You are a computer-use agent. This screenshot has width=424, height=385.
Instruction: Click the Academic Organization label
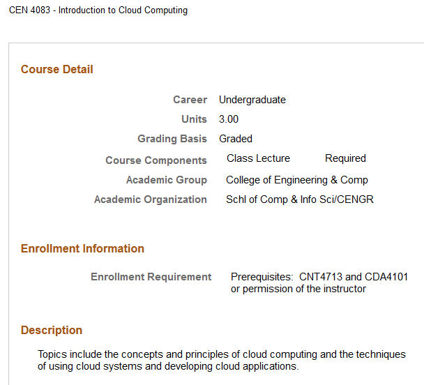click(x=151, y=199)
